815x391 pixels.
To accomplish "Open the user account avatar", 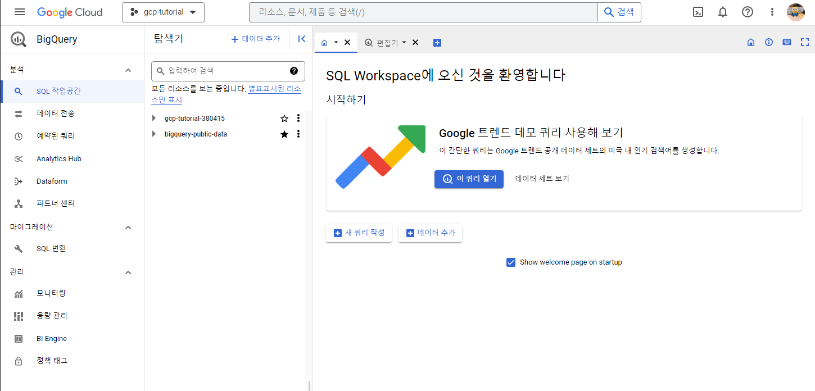I will 796,12.
